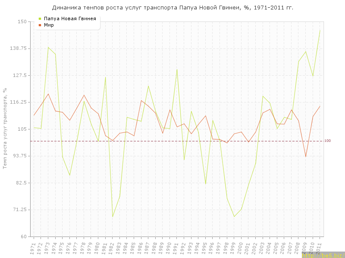Select the 150 tick on the y-axis
The height and width of the screenshot is (258, 345).
pos(22,21)
